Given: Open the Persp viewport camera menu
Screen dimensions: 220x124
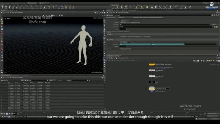Looking at the screenshot, I should tap(95, 18).
